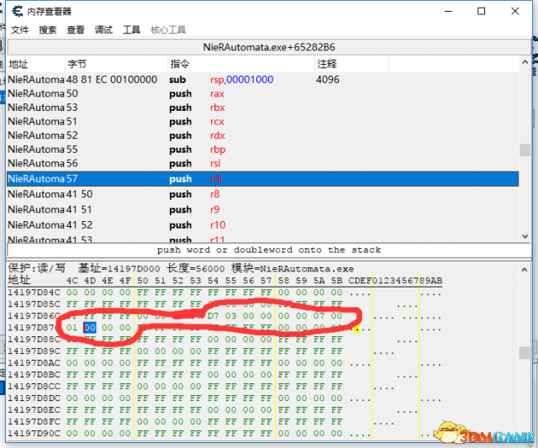Click the hex address 14197D8DC
Viewport: 538px width, 448px height.
pyautogui.click(x=34, y=398)
